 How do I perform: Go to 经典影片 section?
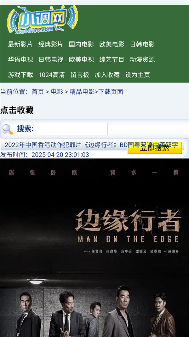coord(51,44)
